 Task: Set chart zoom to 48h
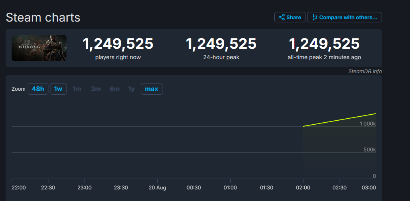[38, 89]
